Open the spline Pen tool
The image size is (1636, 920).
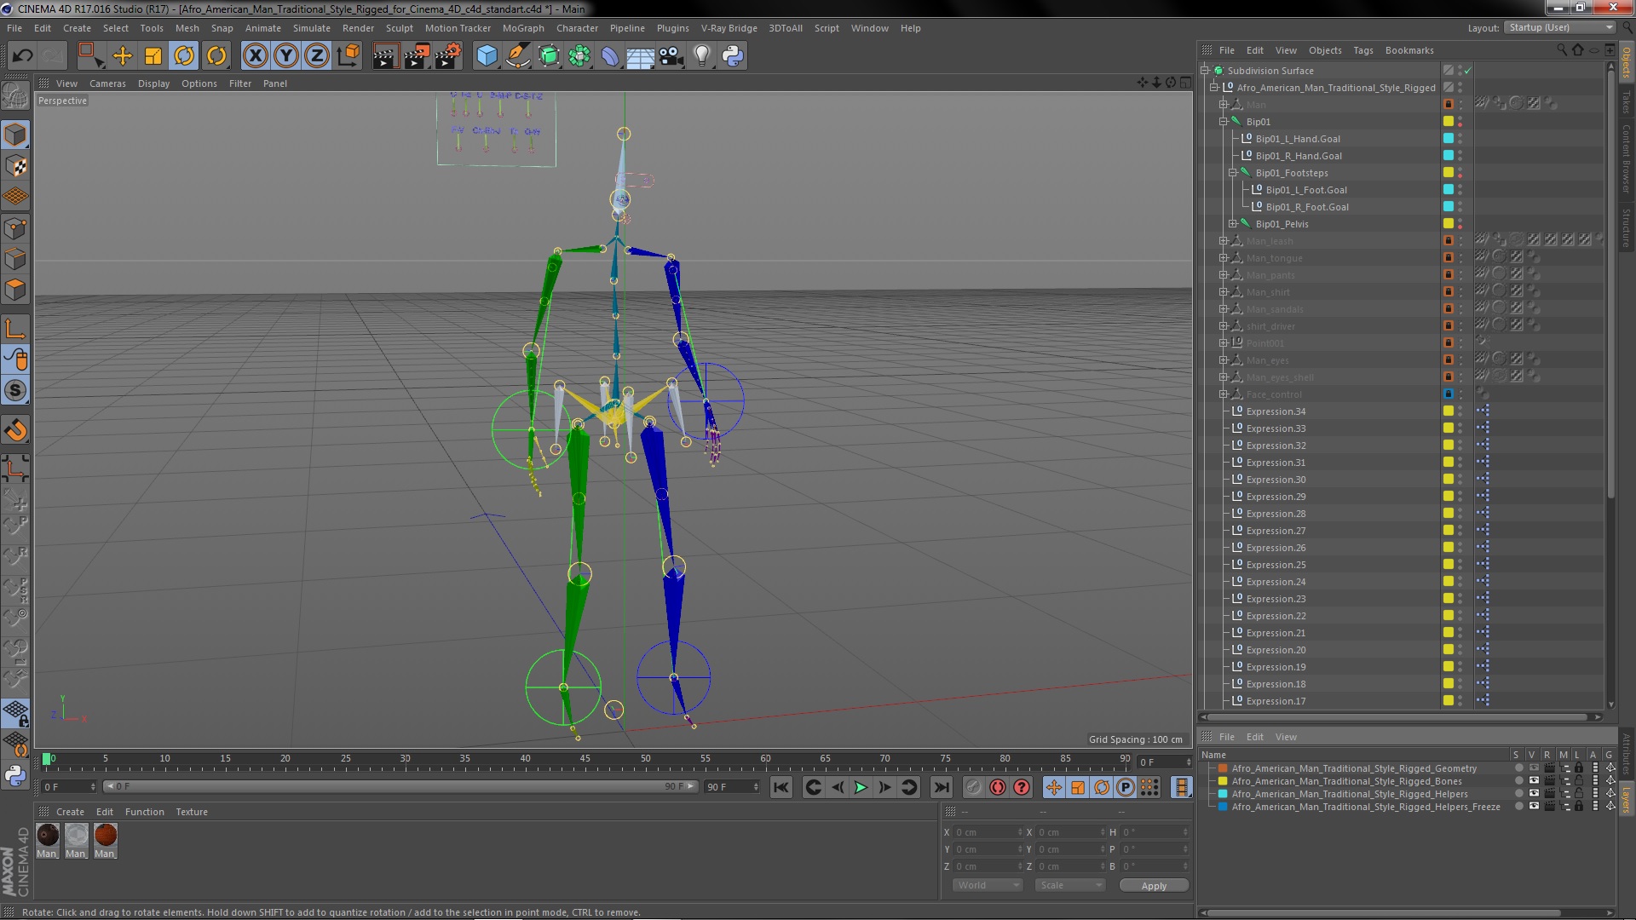coord(517,56)
